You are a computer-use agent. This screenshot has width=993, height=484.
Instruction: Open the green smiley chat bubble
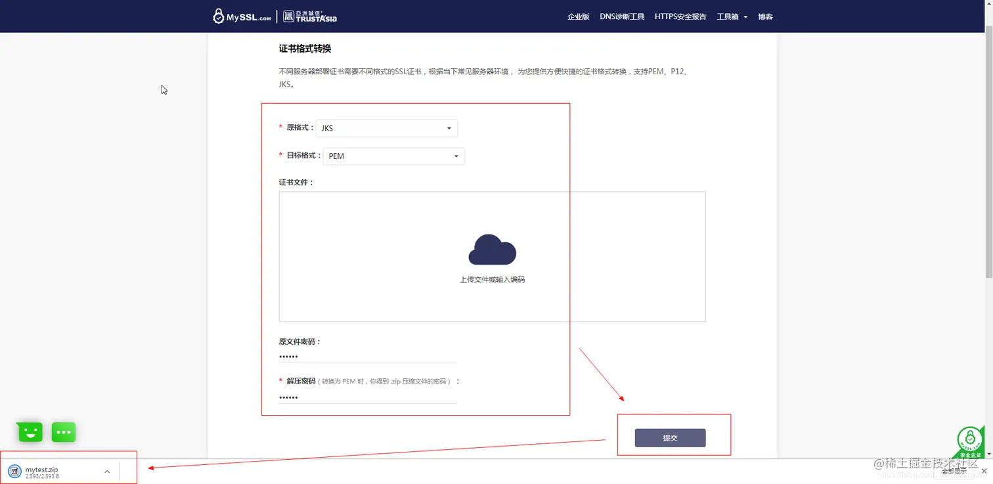[30, 431]
